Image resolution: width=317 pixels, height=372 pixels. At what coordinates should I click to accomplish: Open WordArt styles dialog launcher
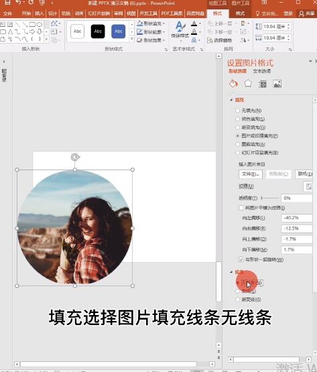[202, 50]
